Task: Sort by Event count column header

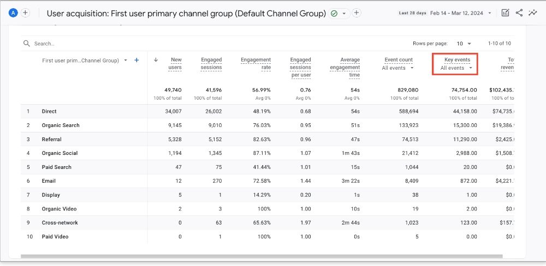Action: [x=399, y=60]
